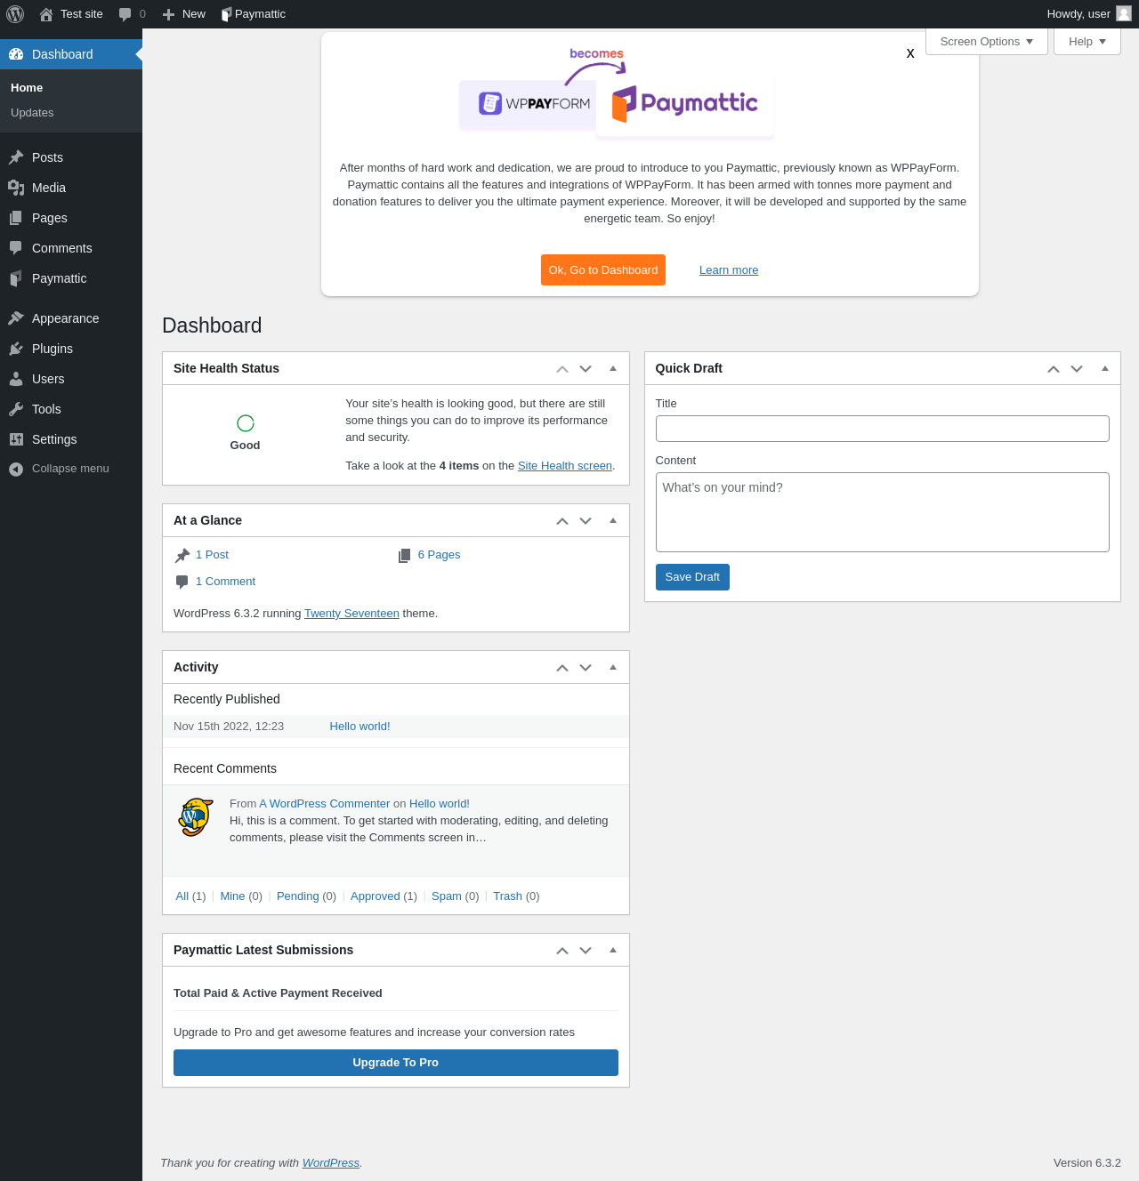Show Mine comments filter
1139x1181 pixels.
pos(232,896)
